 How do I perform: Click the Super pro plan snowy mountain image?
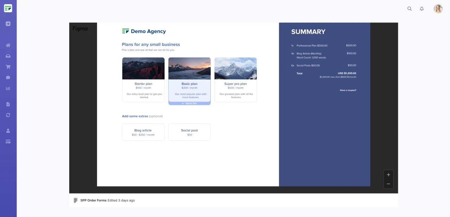236,68
